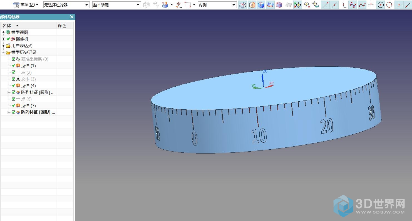Expand the first 阵列特征 [圆形] node

pyautogui.click(x=9, y=92)
